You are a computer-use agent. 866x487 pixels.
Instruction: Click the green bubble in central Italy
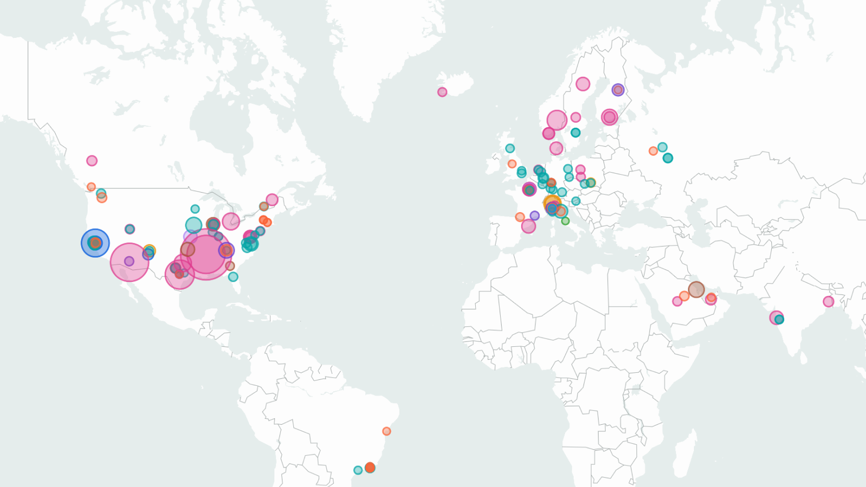pos(566,221)
